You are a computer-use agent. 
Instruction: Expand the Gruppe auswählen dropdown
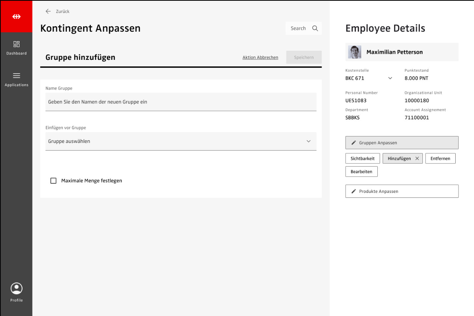click(x=309, y=141)
